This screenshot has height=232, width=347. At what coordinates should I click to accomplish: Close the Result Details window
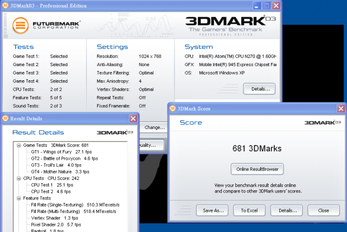(x=133, y=119)
